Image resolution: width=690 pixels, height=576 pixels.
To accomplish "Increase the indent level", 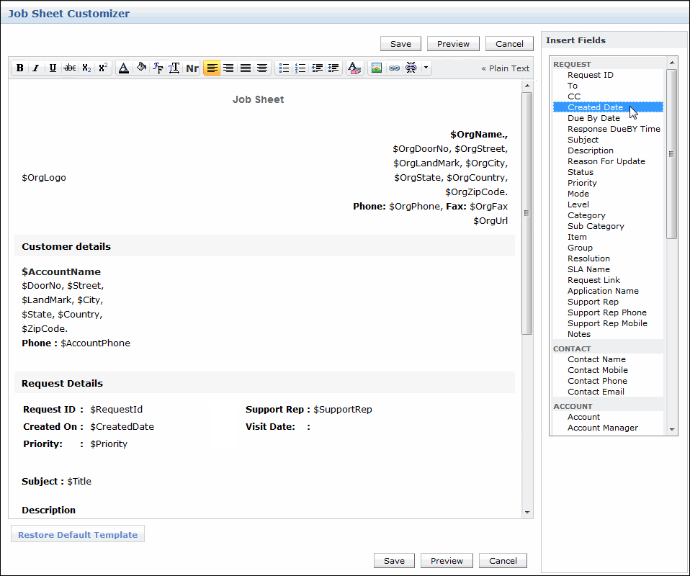I will pos(333,68).
